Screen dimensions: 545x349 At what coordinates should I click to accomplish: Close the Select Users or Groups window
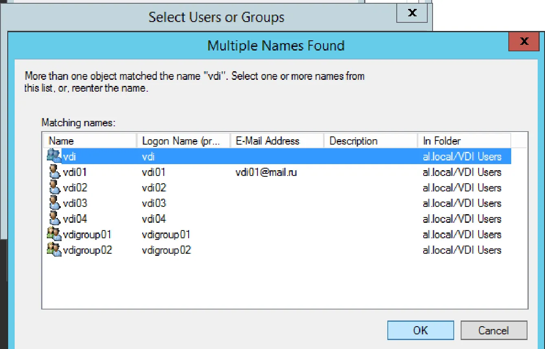coord(412,13)
